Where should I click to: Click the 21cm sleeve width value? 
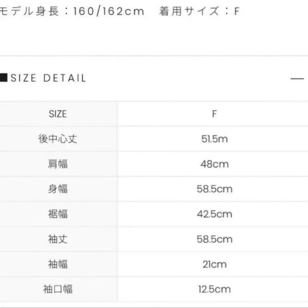(214, 264)
